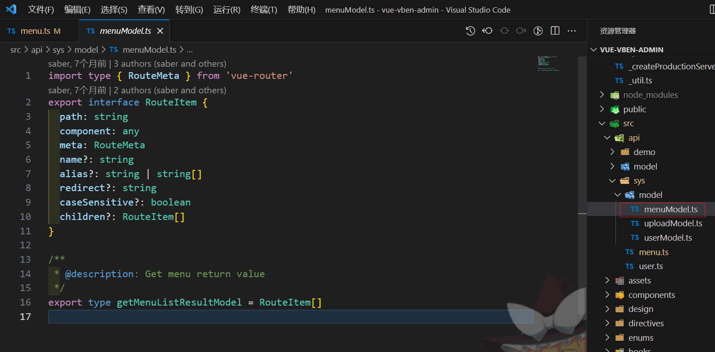Open the 帮助(H) menu
The height and width of the screenshot is (352, 715).
pos(301,9)
